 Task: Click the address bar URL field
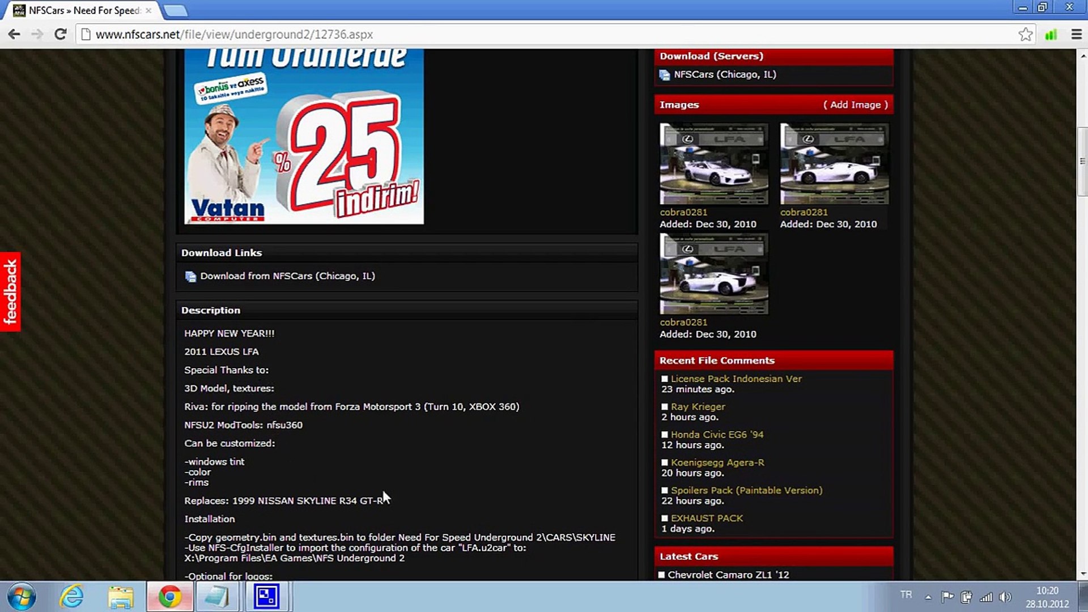510,35
